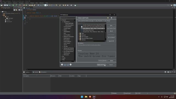Image resolution: width=176 pixels, height=99 pixels.
Task: Open File Explorer from taskbar
Action: point(86,97)
